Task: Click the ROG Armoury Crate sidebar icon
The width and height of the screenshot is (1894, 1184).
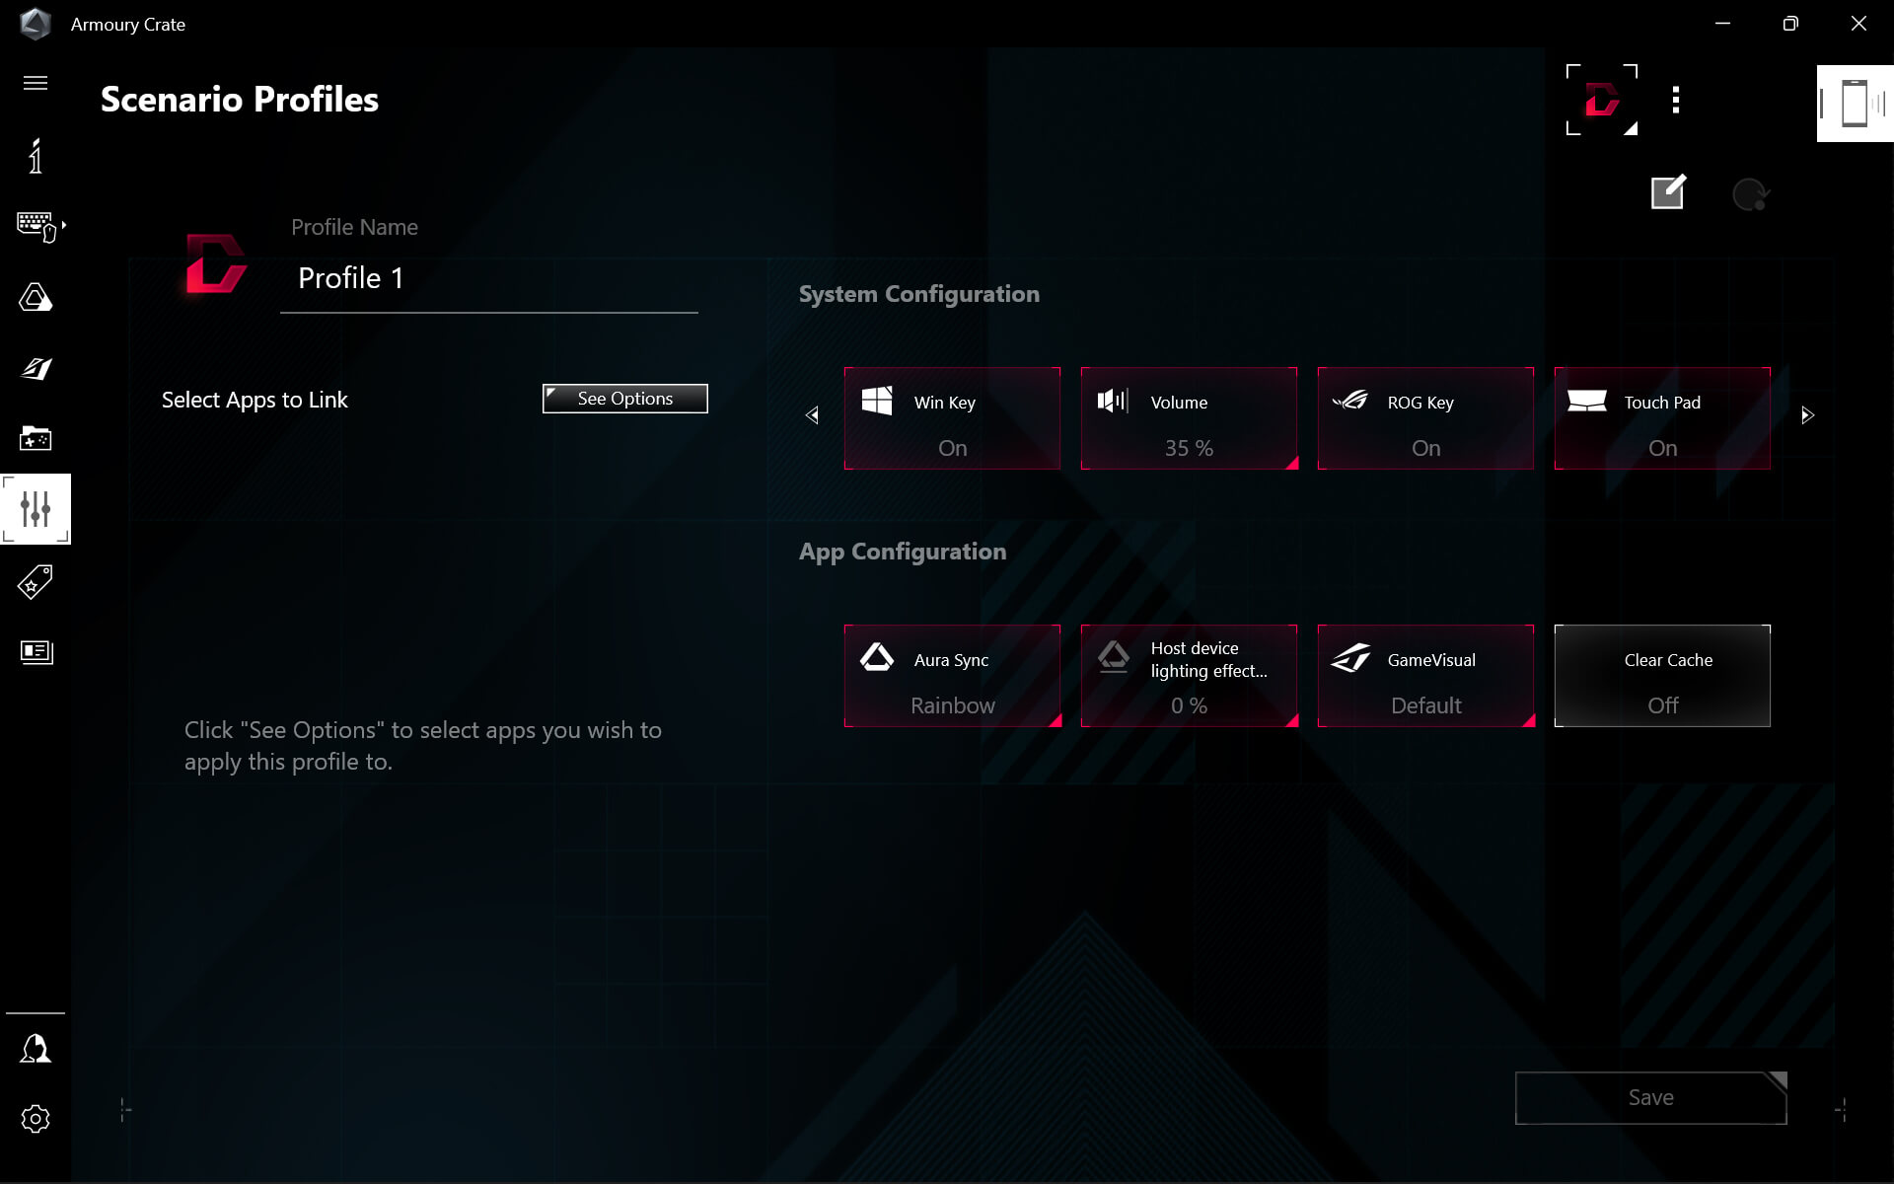Action: click(35, 296)
